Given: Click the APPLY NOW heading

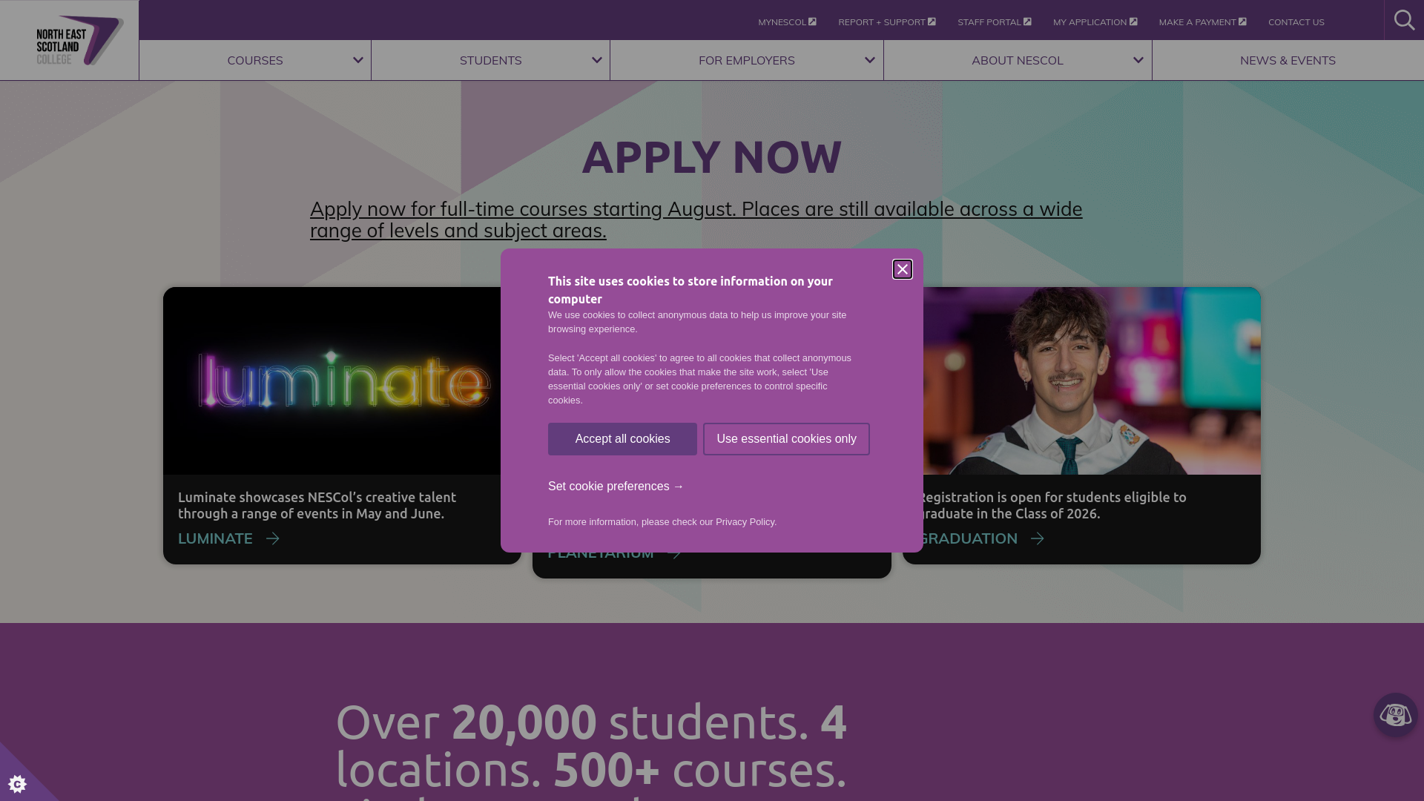Looking at the screenshot, I should click(712, 157).
